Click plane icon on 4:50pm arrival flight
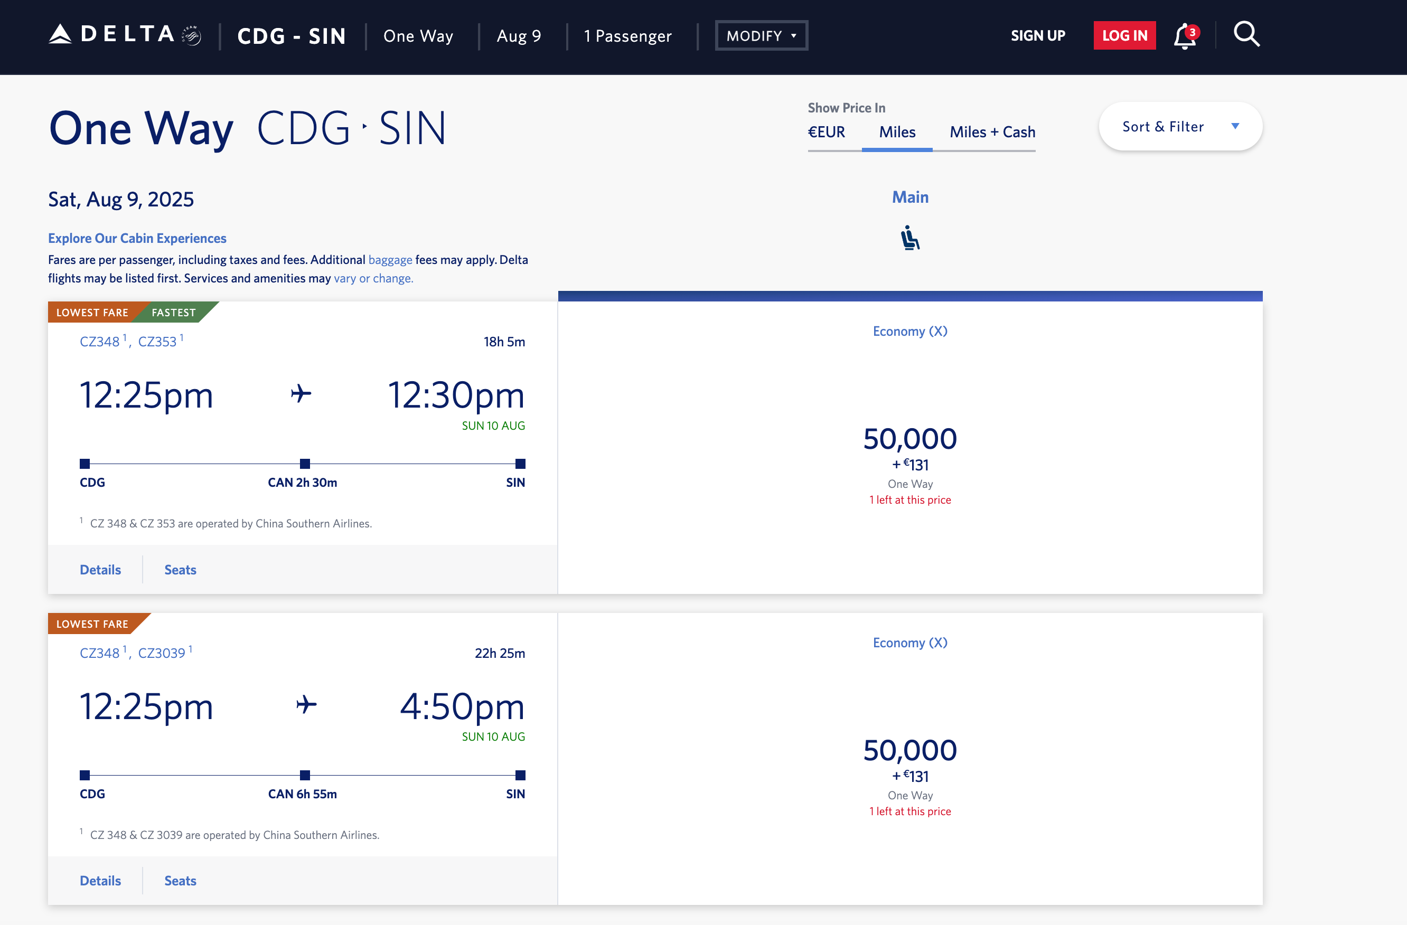Image resolution: width=1407 pixels, height=925 pixels. (306, 704)
